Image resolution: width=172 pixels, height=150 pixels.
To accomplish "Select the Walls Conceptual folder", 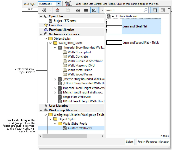I will (79, 52).
